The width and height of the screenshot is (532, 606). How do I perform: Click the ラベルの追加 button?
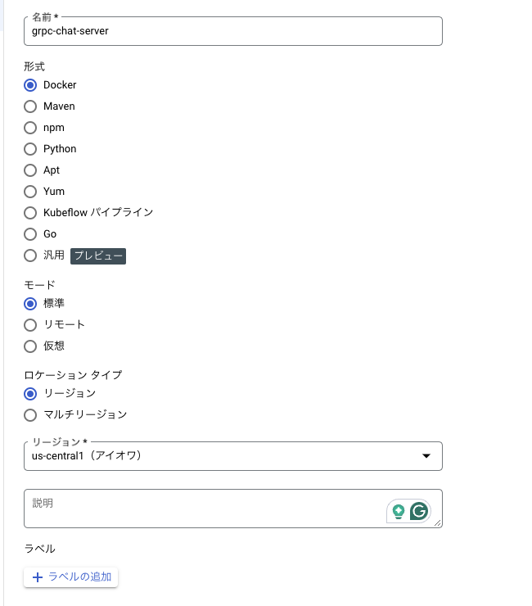click(71, 577)
